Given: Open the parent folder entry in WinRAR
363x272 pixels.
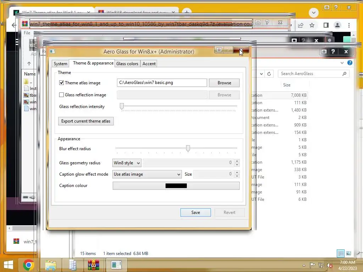Looking at the screenshot, I should point(28,82).
